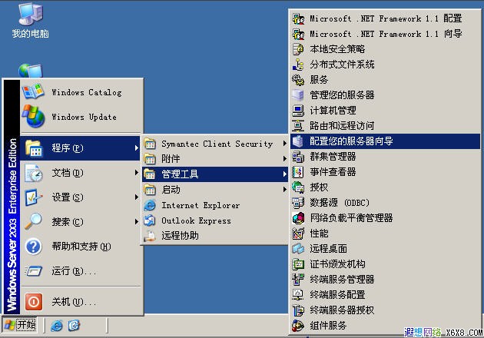Click the Programs (程序) folder icon
This screenshot has height=338, width=484.
tap(33, 148)
